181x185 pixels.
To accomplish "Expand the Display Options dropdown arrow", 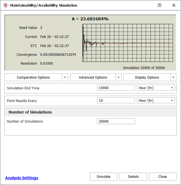I will click(174, 78).
